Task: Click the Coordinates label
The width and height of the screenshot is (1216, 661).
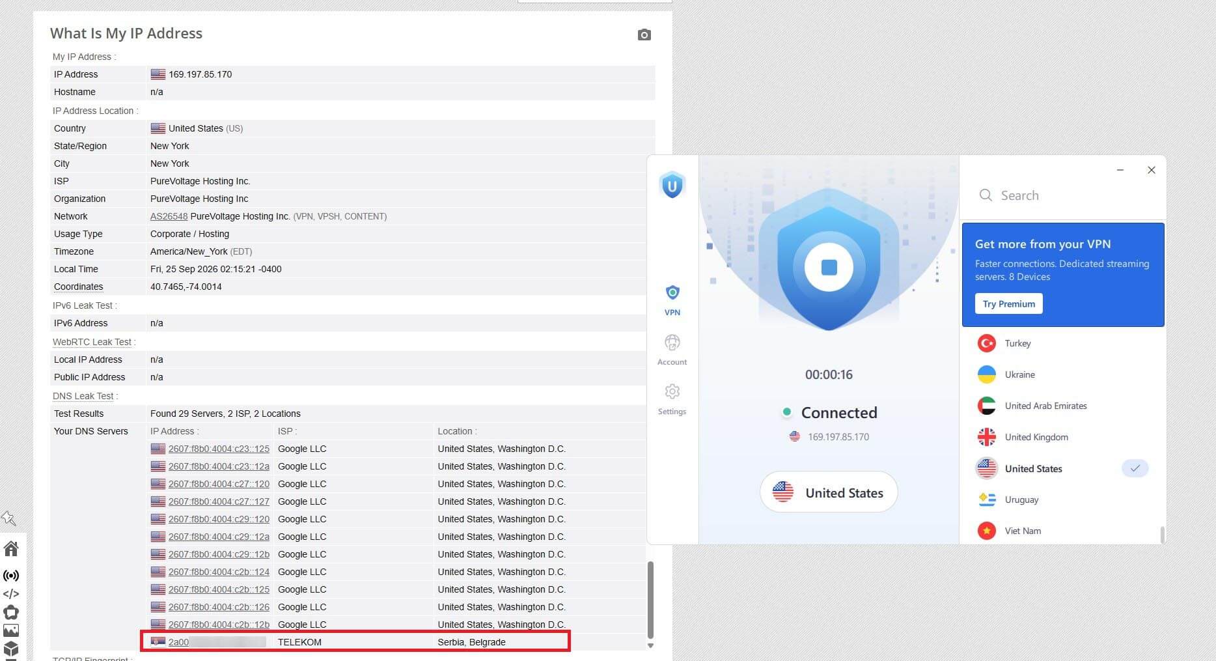Action: [x=79, y=287]
